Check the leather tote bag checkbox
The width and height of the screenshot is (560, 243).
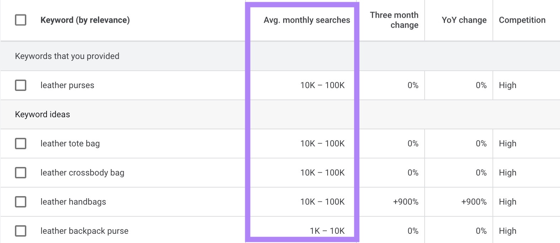pos(20,144)
